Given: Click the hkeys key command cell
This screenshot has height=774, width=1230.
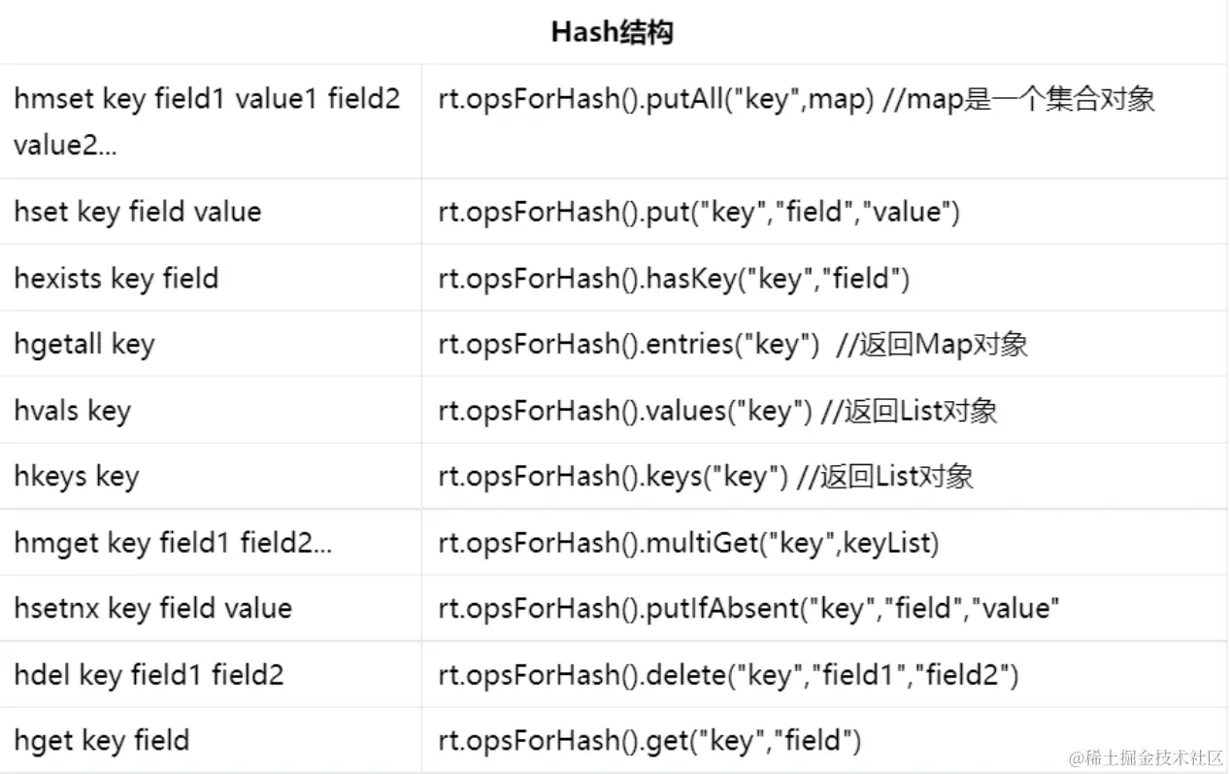Looking at the screenshot, I should click(77, 477).
